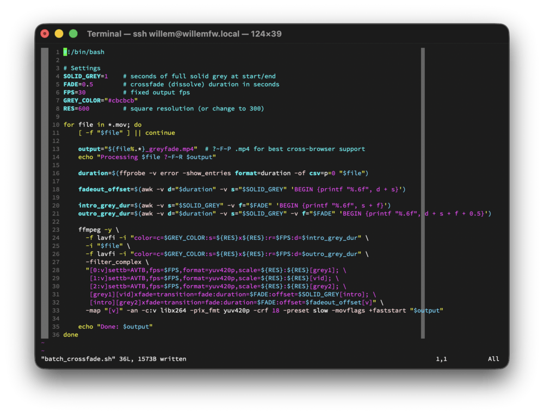Click the final "done" keyword
The image size is (544, 415).
point(70,334)
